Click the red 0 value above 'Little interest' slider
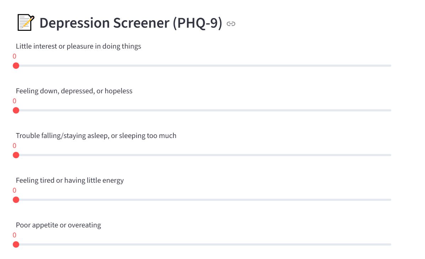Screen dimensions: 425x259 pos(15,56)
